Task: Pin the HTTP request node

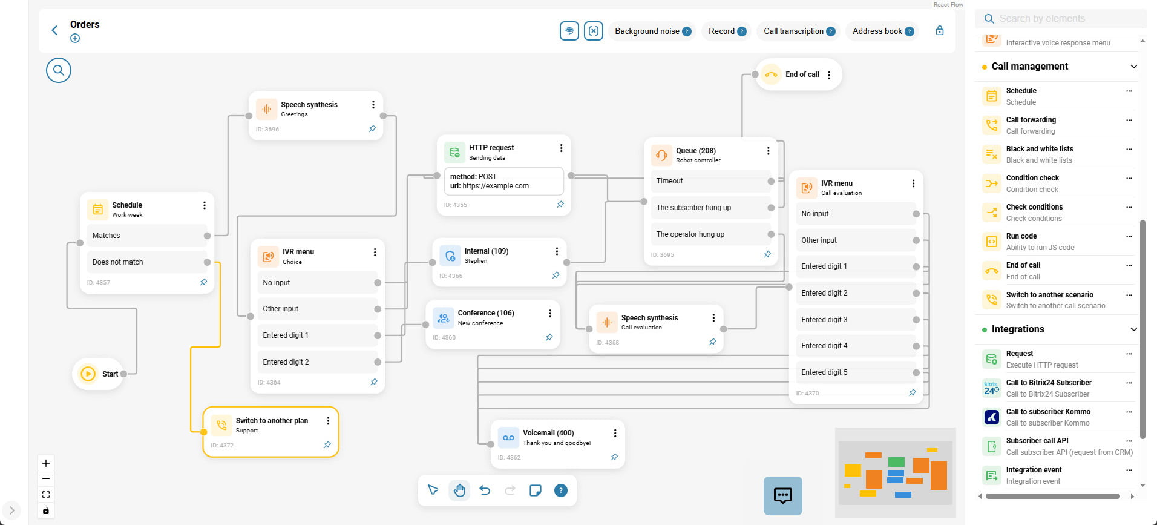Action: point(560,205)
